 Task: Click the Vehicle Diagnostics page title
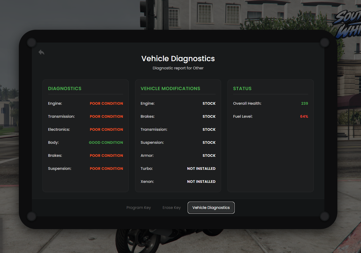coord(178,58)
